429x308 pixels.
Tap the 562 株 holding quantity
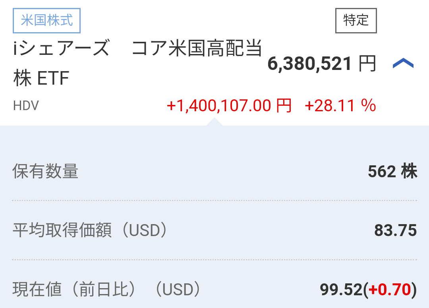coord(392,171)
